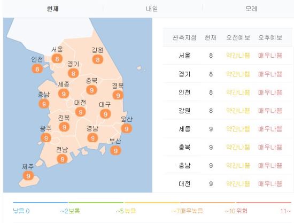
Task: Click the 관측지점 column header
Action: [x=184, y=37]
